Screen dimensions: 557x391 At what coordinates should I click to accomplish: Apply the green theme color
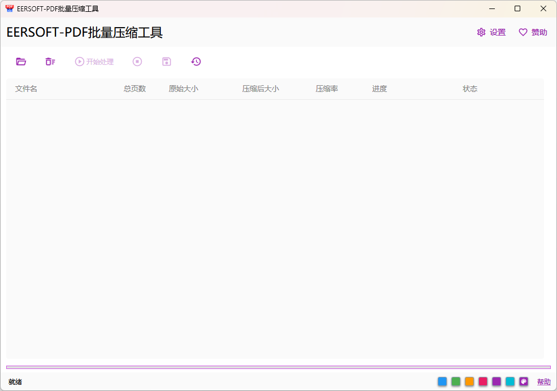click(456, 381)
